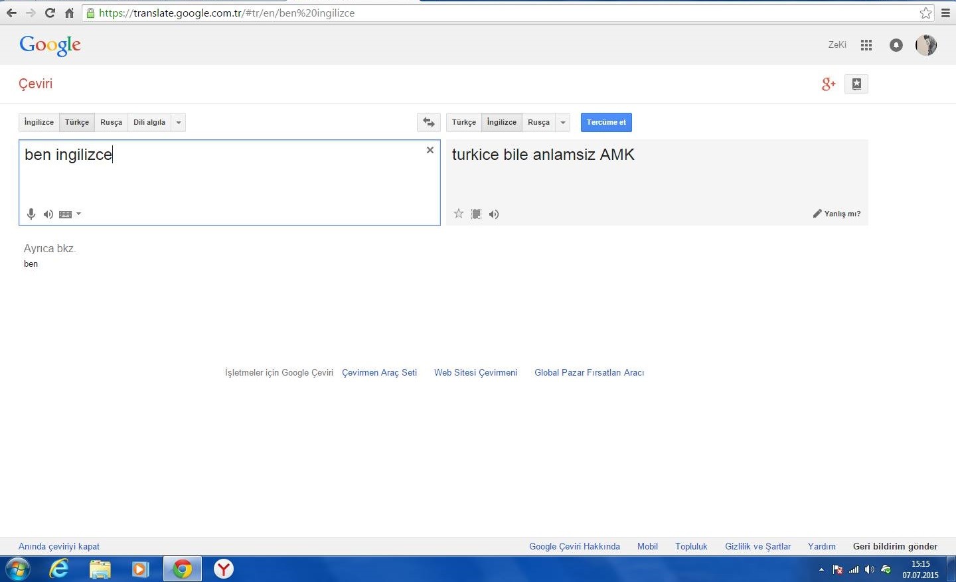Open Google notifications bell
956x582 pixels.
click(896, 45)
